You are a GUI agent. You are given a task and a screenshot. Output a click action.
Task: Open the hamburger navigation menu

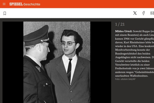click(x=4, y=4)
